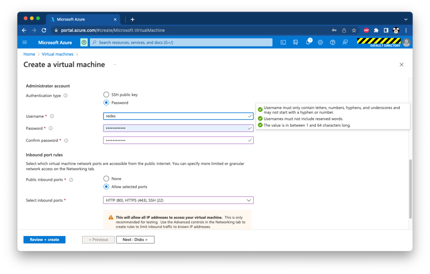The height and width of the screenshot is (274, 430).
Task: Open portal settings gear icon
Action: point(320,42)
